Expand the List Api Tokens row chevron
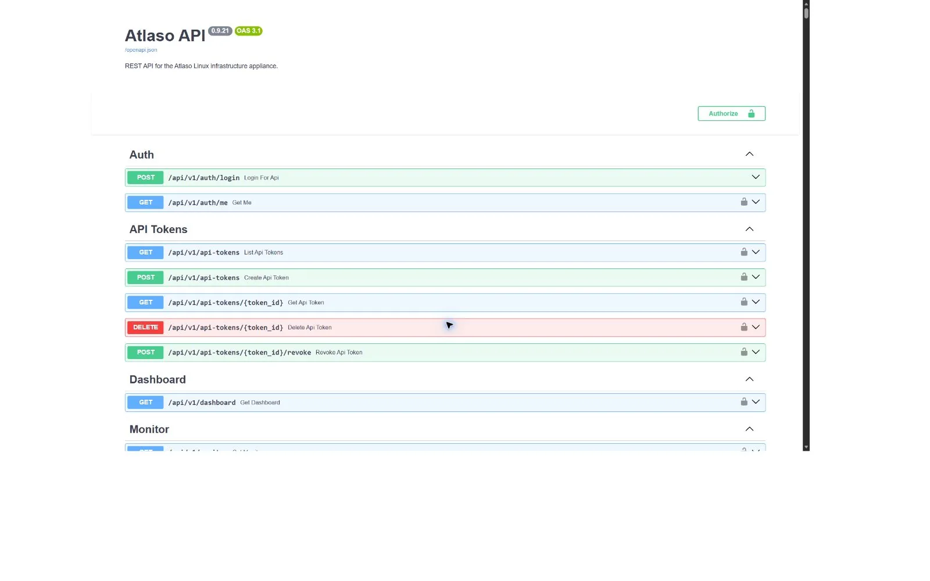Image resolution: width=930 pixels, height=581 pixels. click(x=756, y=252)
